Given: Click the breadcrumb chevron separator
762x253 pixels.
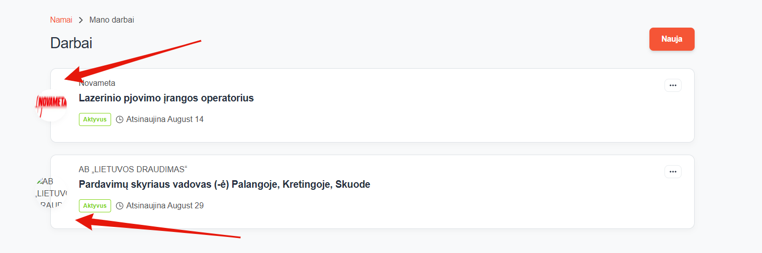Looking at the screenshot, I should [81, 20].
